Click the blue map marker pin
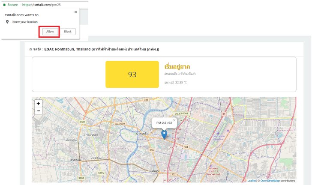 (164, 135)
